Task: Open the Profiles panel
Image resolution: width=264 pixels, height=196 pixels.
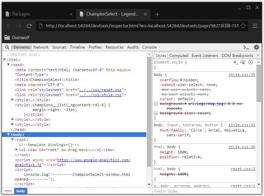Action: [95, 47]
